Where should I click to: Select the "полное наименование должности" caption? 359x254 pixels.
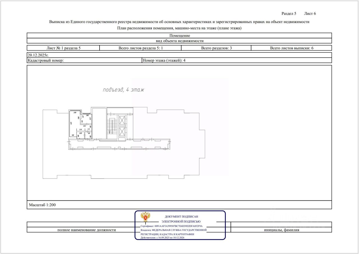tap(86, 230)
